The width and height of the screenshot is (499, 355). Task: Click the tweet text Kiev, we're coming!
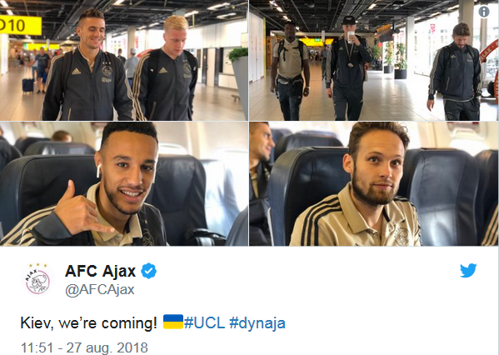coord(89,322)
